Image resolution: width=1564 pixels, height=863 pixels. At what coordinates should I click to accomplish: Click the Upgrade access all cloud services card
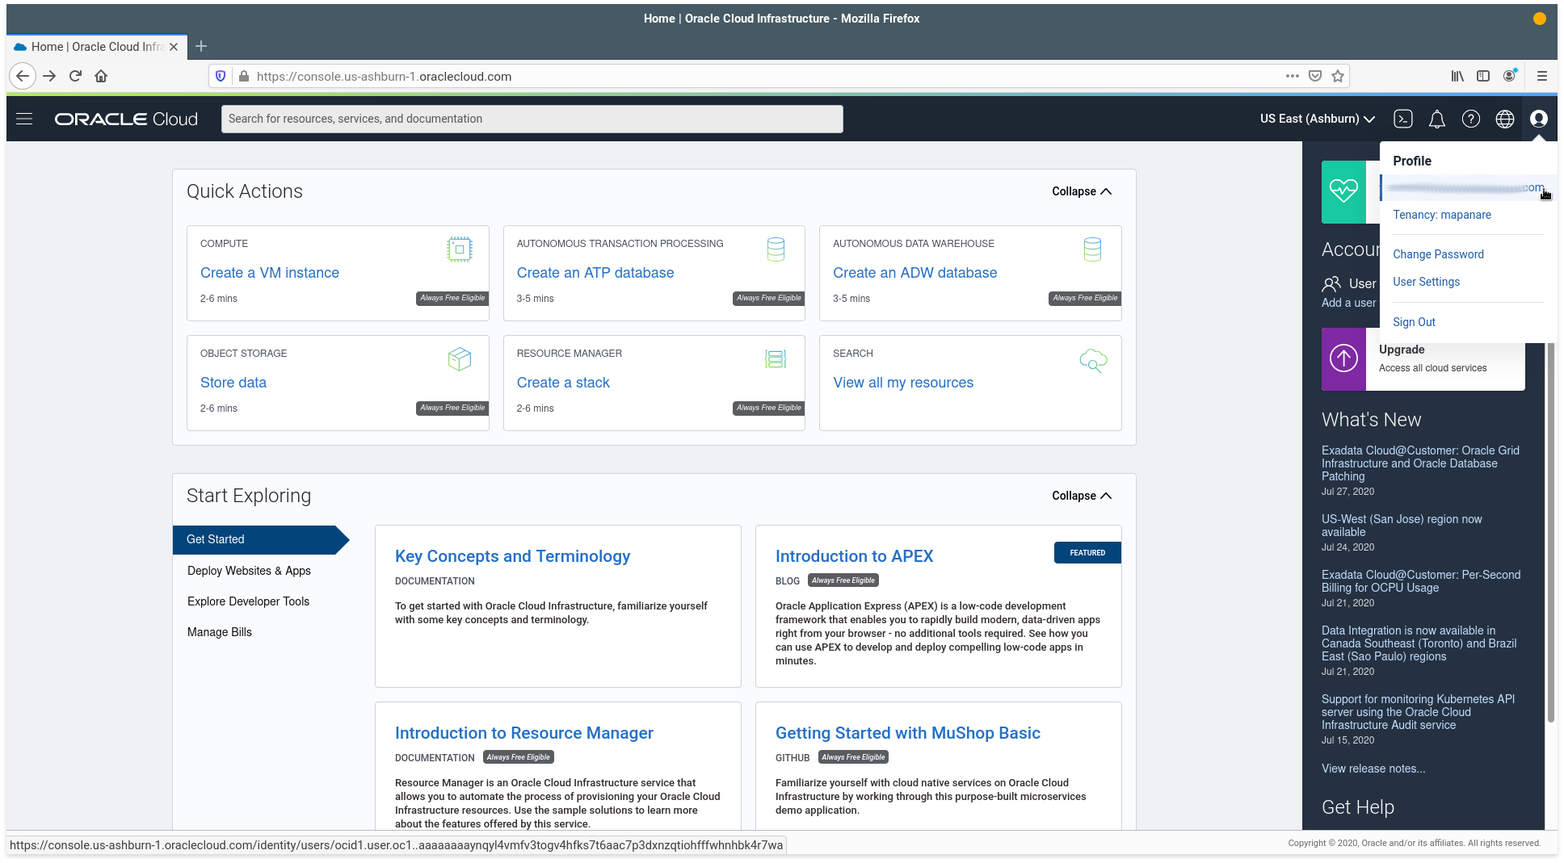(x=1423, y=358)
